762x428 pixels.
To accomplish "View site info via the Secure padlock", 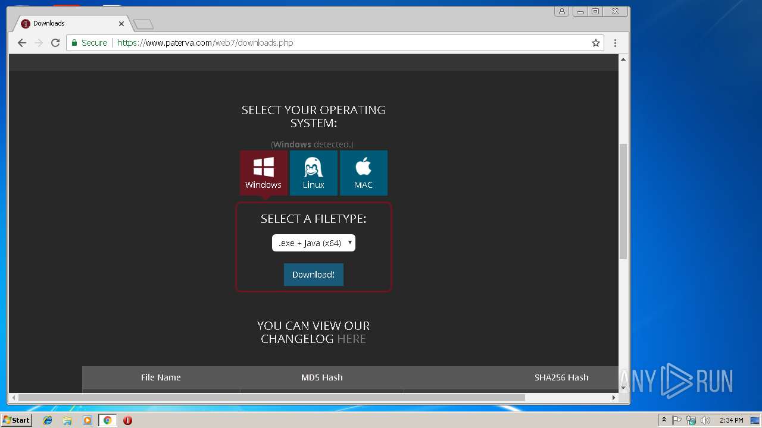I will 89,43.
